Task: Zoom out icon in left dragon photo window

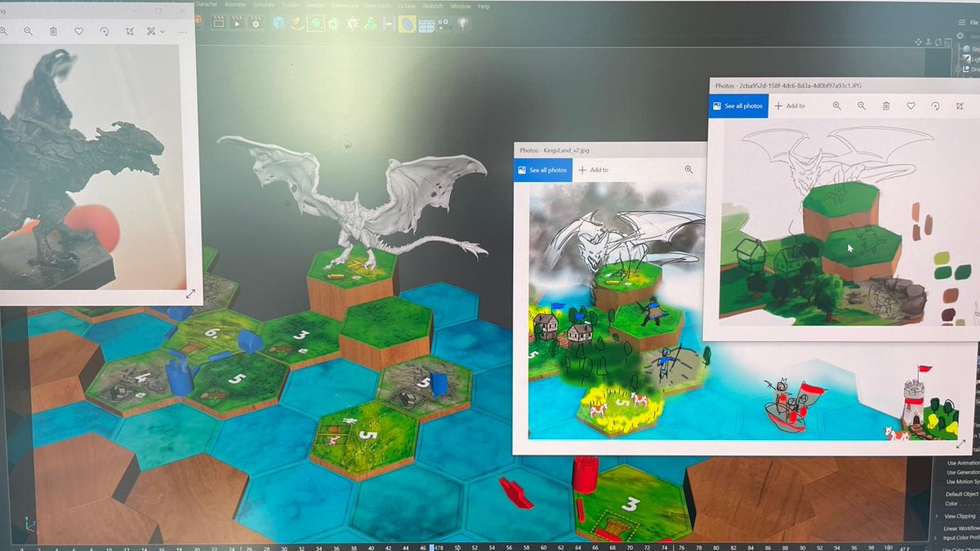Action: click(x=28, y=31)
